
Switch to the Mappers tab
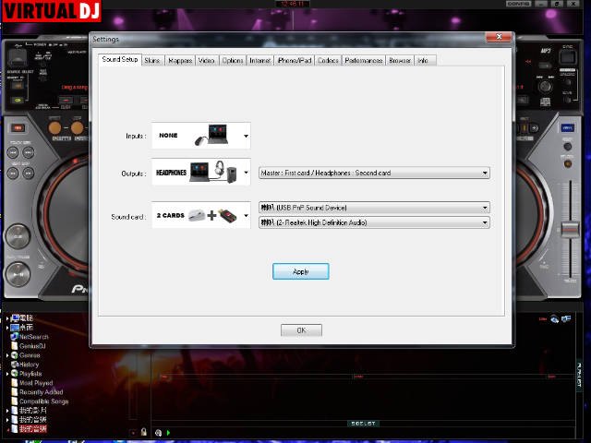tap(180, 61)
